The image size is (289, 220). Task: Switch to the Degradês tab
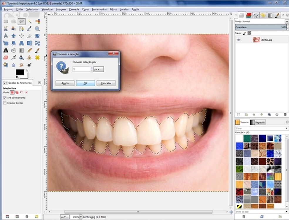click(258, 122)
